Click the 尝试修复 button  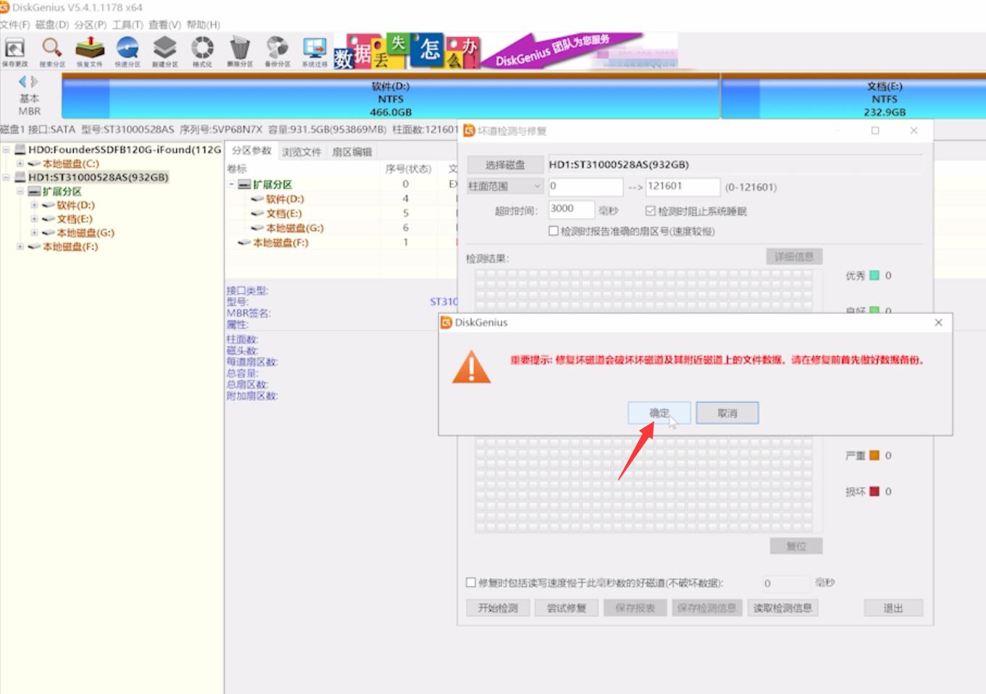(x=566, y=608)
